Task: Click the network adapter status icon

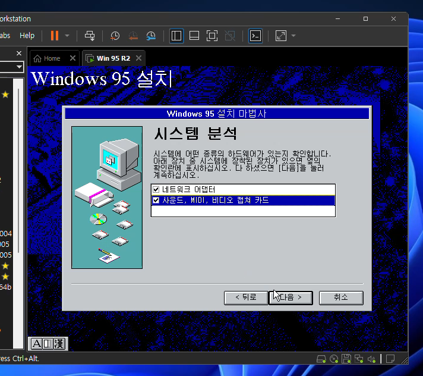Action: coord(359,359)
